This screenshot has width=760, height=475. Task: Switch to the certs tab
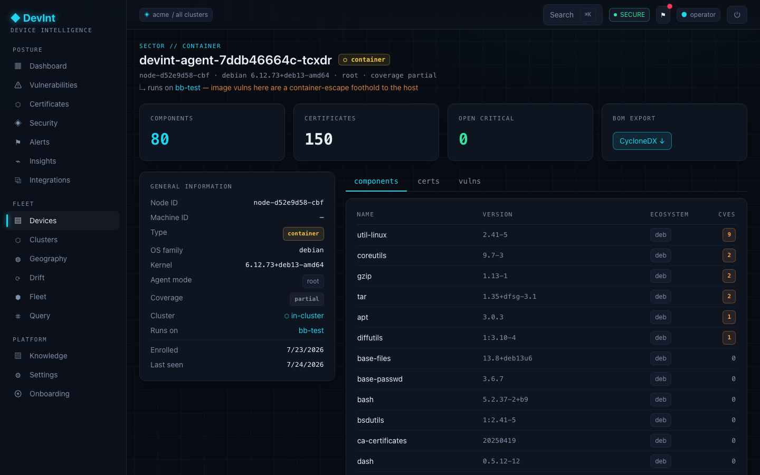click(x=429, y=181)
